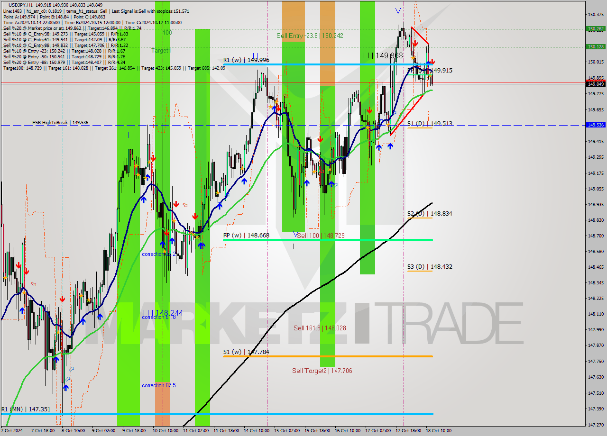
Task: Select the 'Sell %20 @ Entry -88: 150.979' line
Action: tap(64, 62)
